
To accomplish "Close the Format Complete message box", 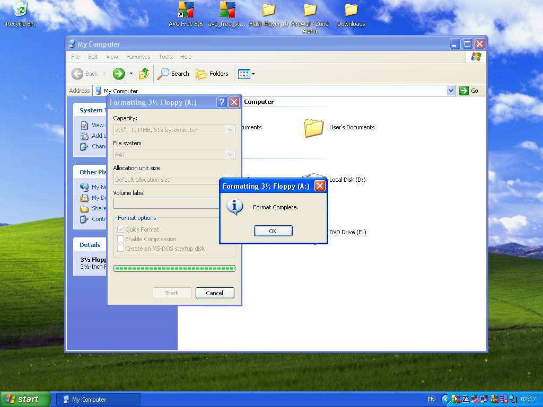I will coord(320,186).
